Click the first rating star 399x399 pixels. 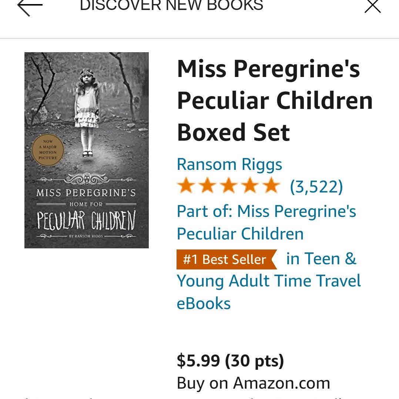click(x=185, y=186)
